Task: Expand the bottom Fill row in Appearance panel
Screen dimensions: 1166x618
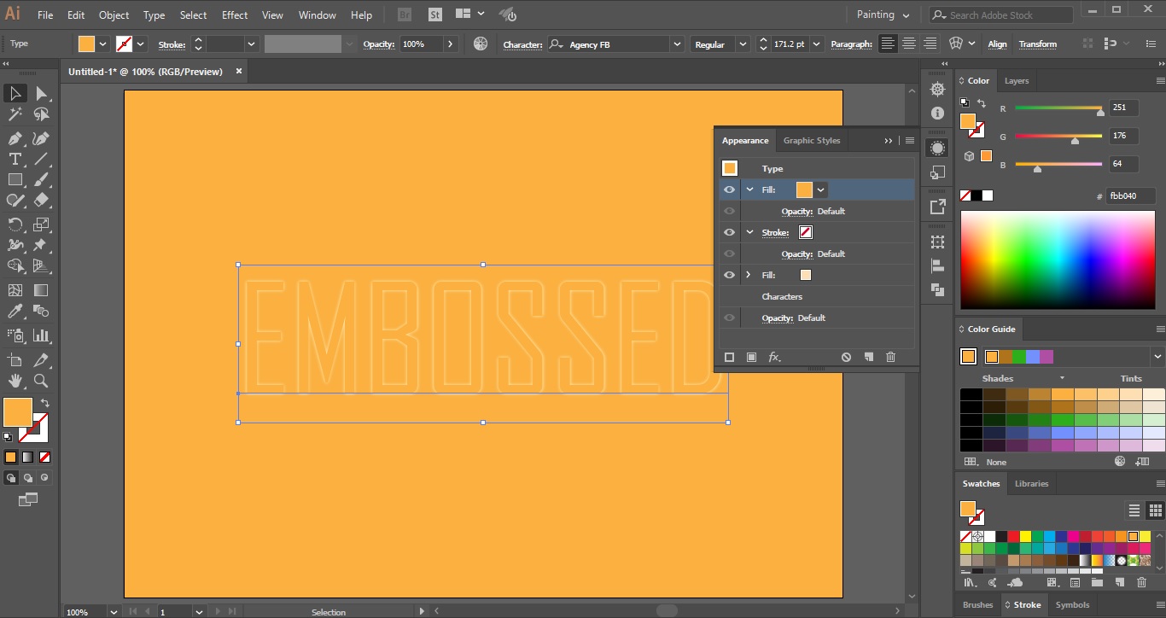Action: [749, 275]
